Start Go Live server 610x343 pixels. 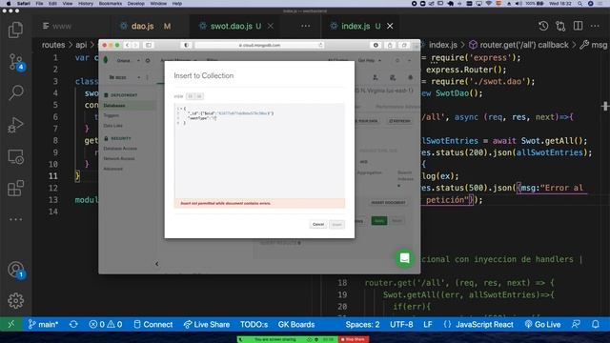(x=542, y=324)
